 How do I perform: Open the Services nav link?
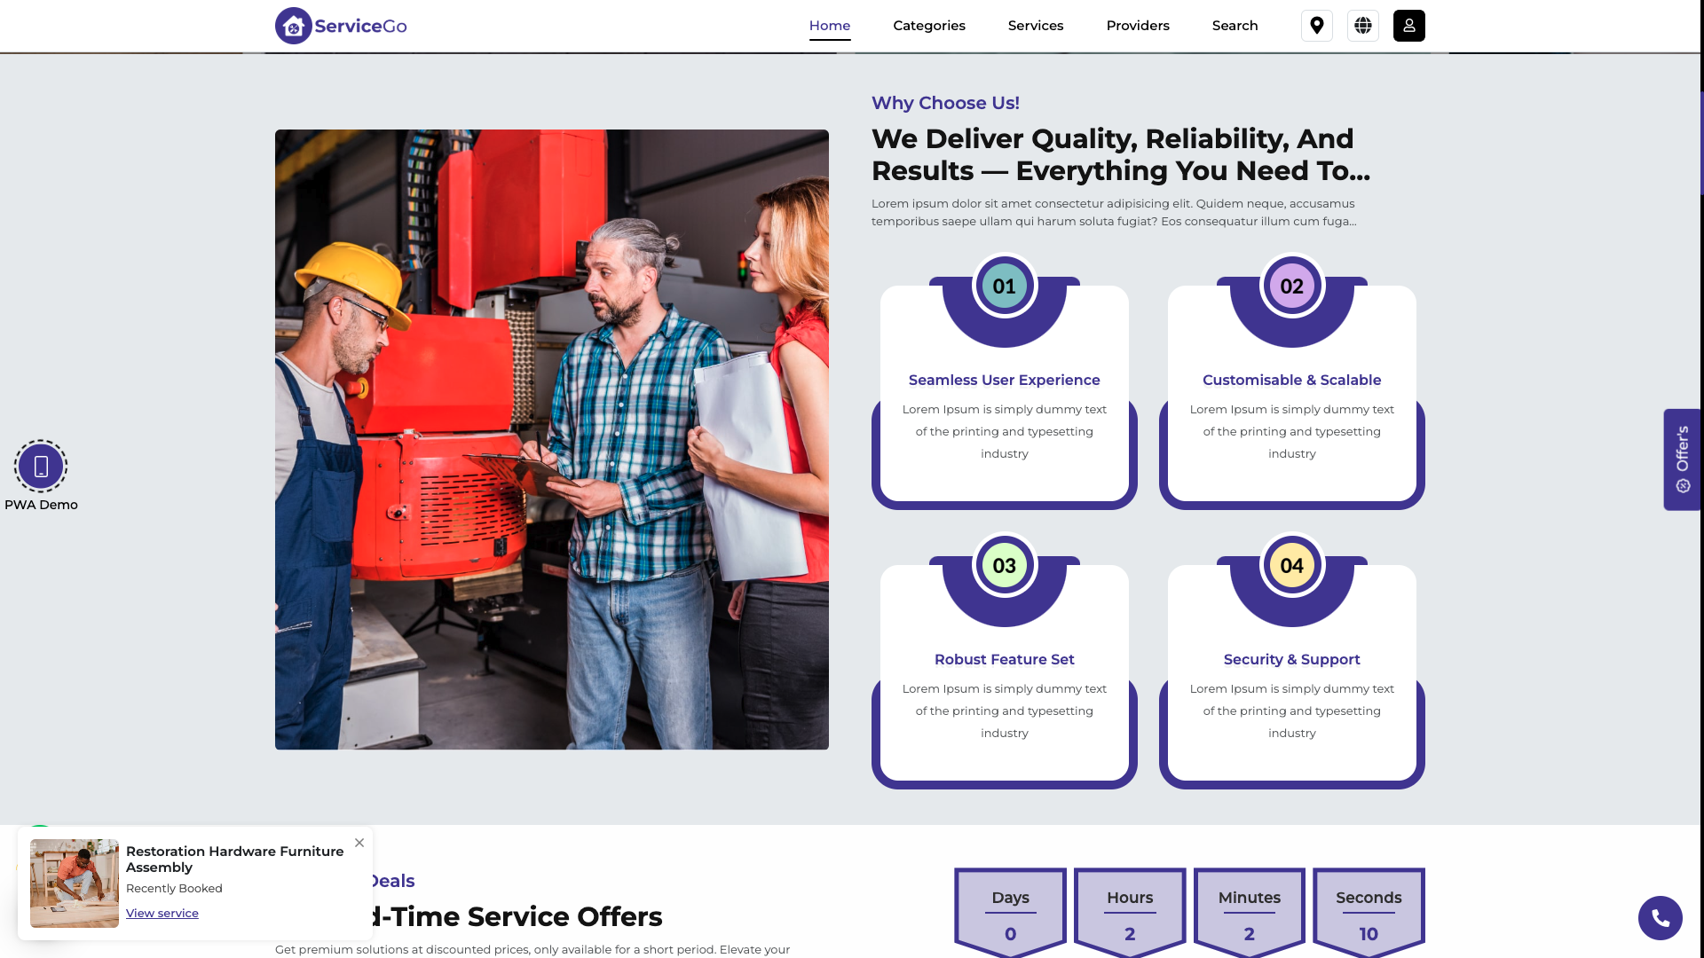click(x=1036, y=26)
